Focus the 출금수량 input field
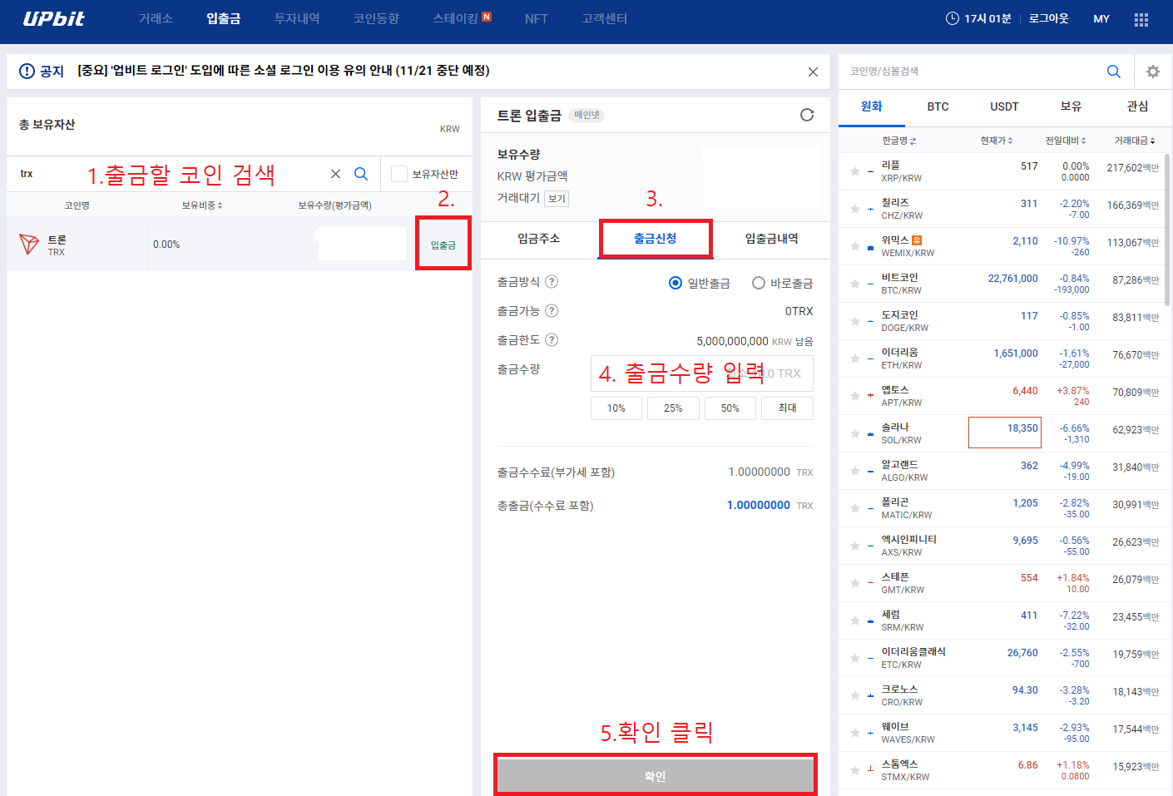The height and width of the screenshot is (796, 1173). coord(702,373)
